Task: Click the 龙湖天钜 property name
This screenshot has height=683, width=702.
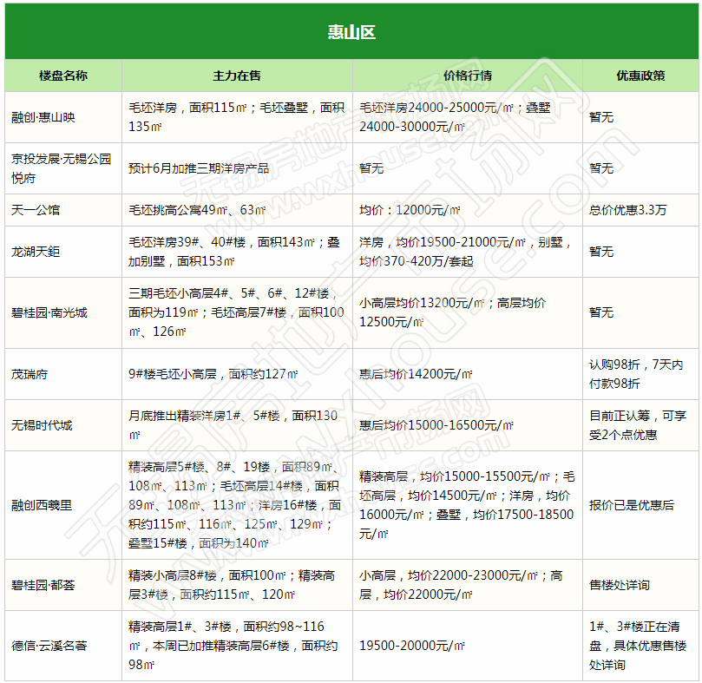Action: click(x=36, y=252)
